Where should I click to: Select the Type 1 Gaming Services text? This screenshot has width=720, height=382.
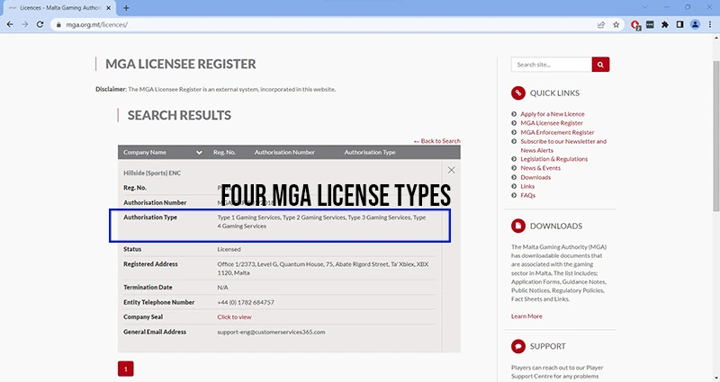click(x=248, y=218)
